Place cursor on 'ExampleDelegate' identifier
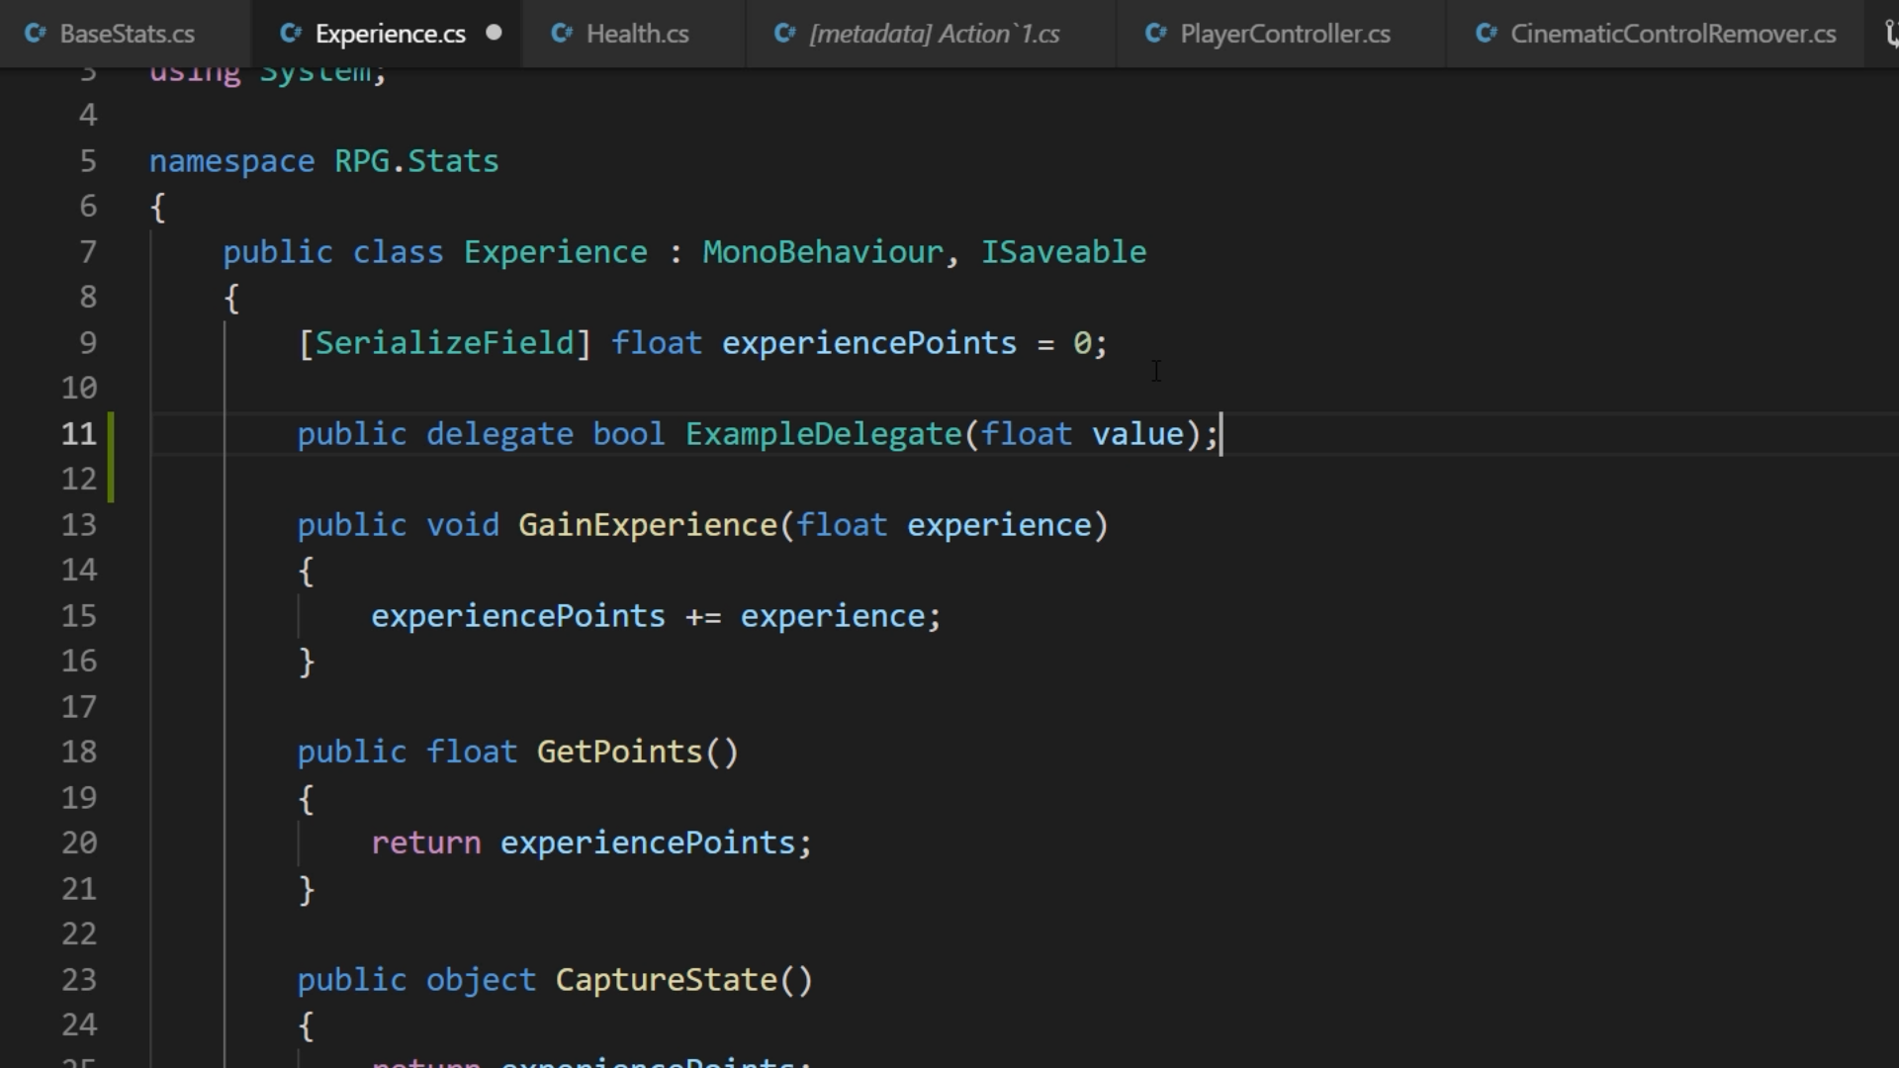The image size is (1899, 1068). pos(824,434)
